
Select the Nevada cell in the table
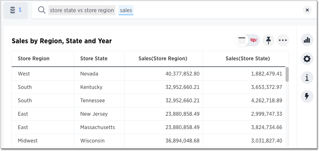[x=89, y=74]
